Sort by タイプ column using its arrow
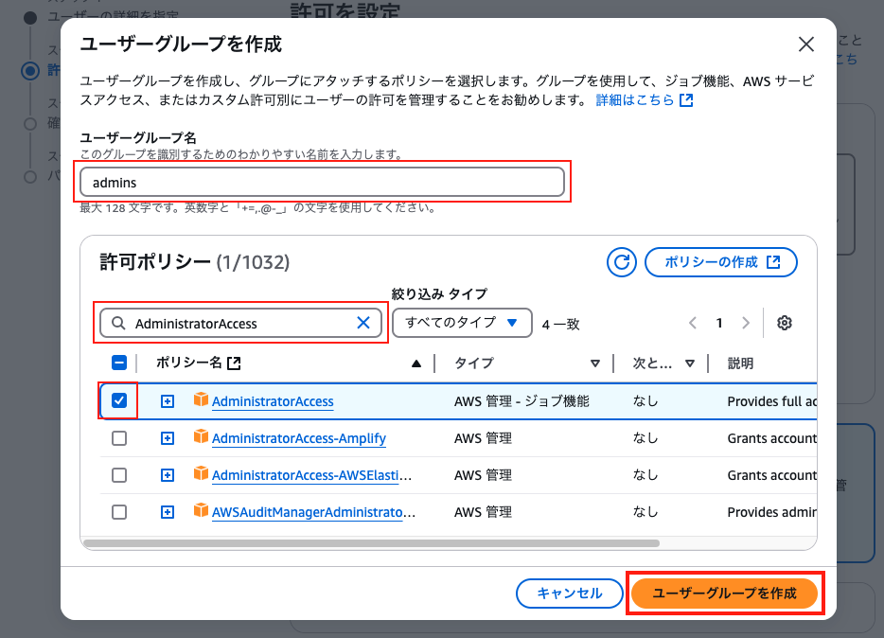Screen dimensions: 884x638 pyautogui.click(x=594, y=363)
